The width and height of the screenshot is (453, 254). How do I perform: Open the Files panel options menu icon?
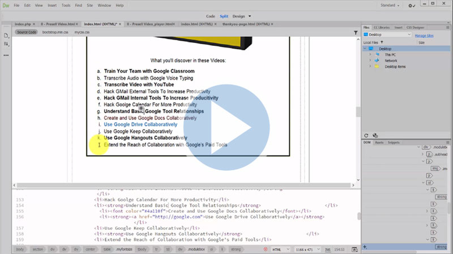pos(448,27)
